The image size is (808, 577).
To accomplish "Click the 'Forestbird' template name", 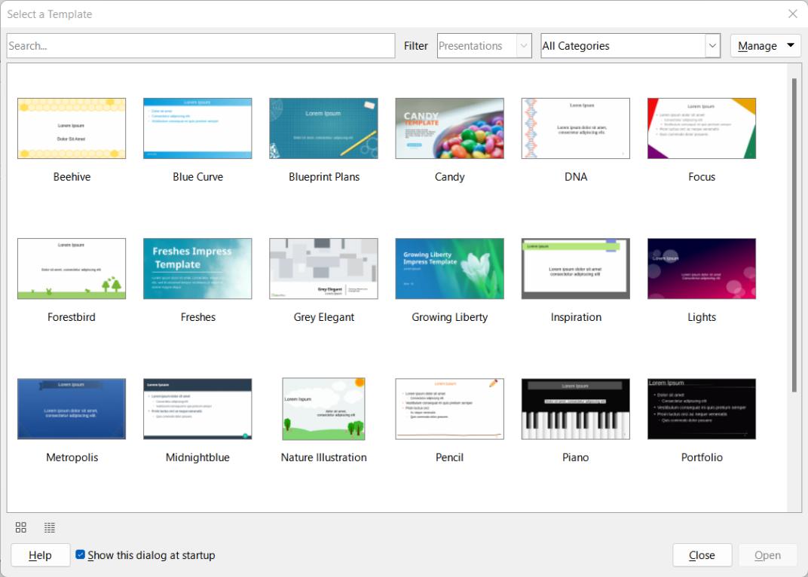I will pyautogui.click(x=72, y=317).
